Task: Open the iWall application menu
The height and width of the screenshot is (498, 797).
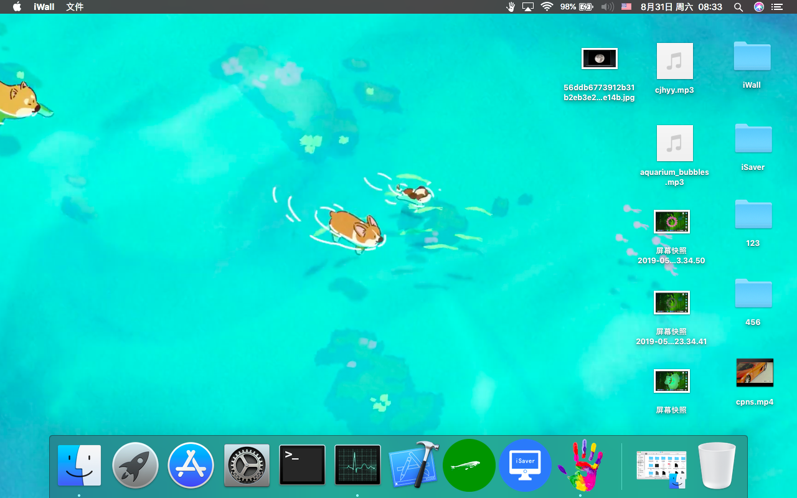Action: [x=44, y=7]
